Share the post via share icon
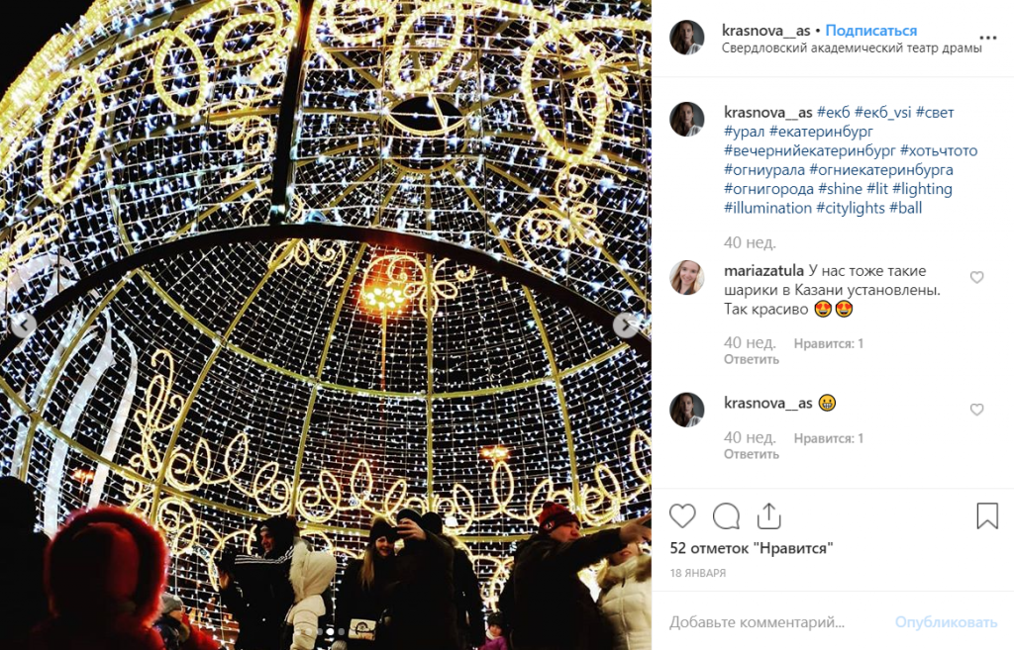This screenshot has width=1014, height=650. (768, 515)
